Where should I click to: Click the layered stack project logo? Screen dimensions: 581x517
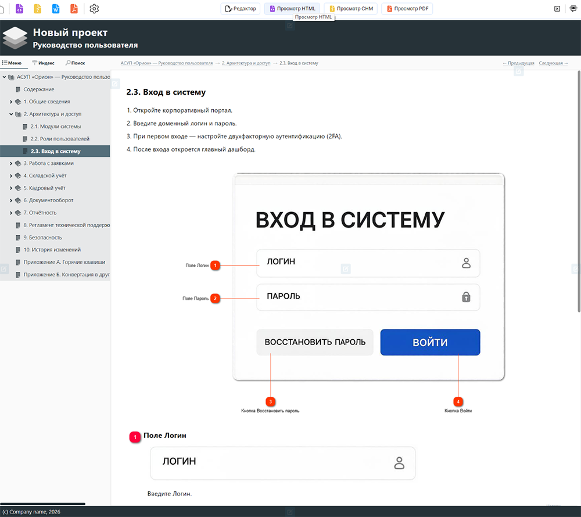click(15, 38)
